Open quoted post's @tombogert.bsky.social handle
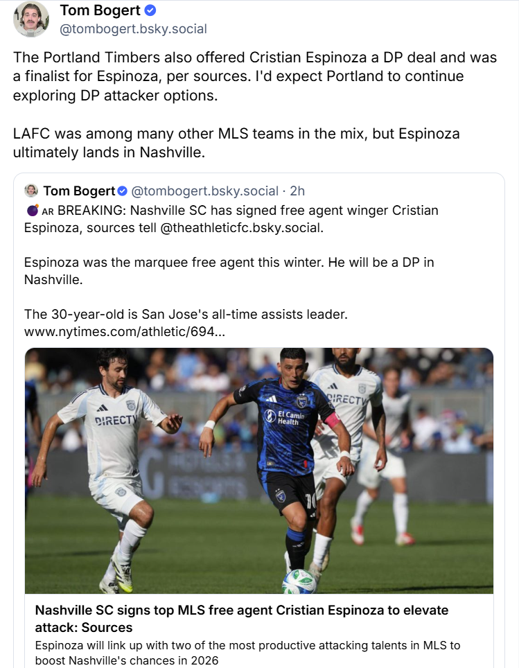 coord(205,191)
